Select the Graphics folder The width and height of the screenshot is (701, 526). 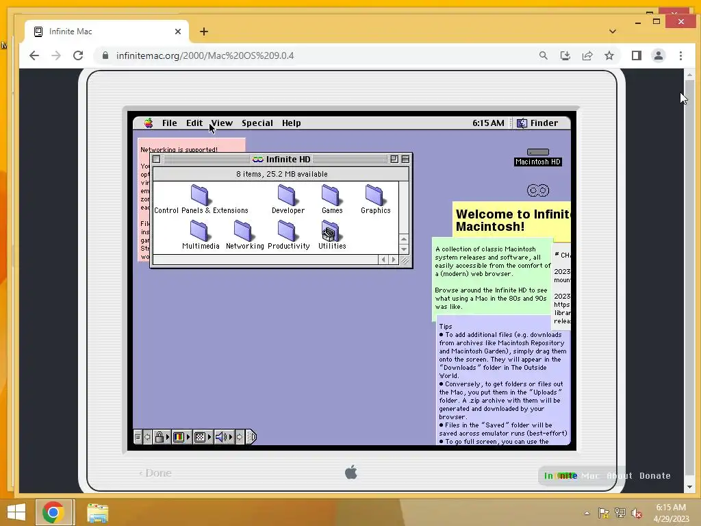(376, 199)
